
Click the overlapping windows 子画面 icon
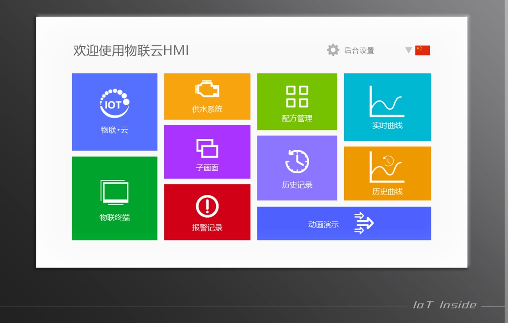207,148
